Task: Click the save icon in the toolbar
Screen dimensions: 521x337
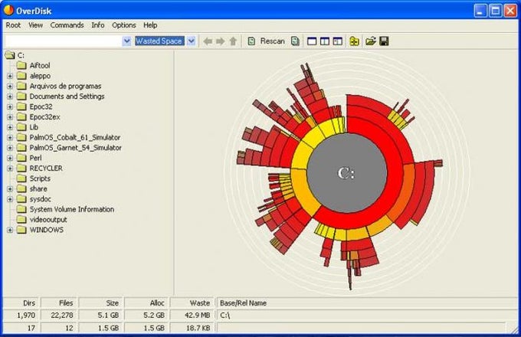Action: [x=384, y=41]
